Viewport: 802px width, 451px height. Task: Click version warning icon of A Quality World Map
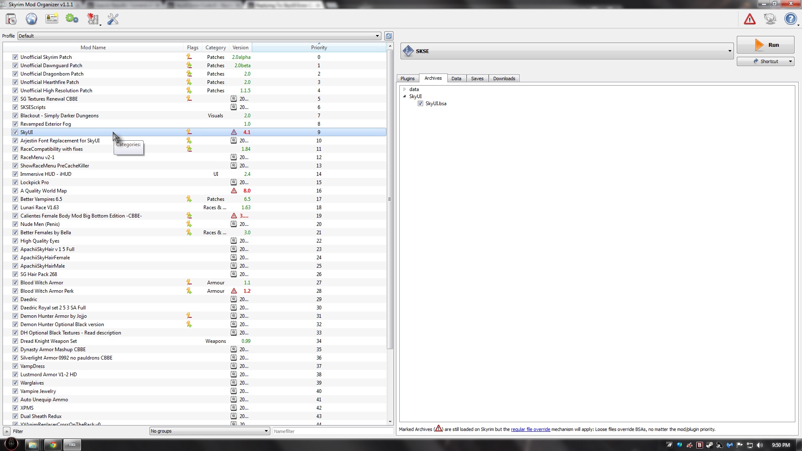click(234, 190)
